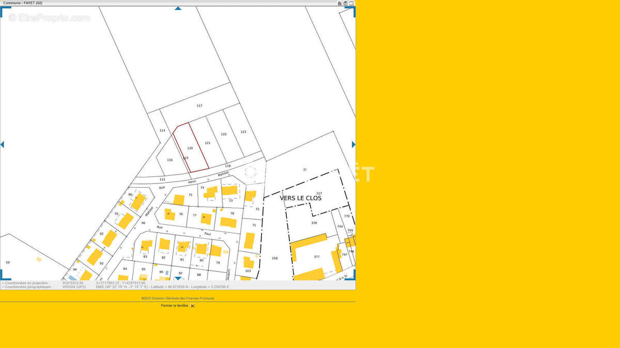Select the red-outlined parcel 120

190,148
